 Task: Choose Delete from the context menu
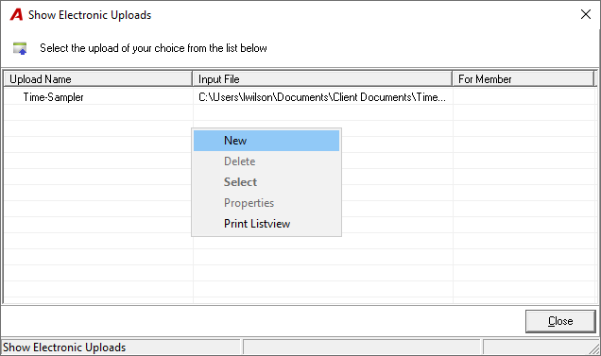pos(266,161)
